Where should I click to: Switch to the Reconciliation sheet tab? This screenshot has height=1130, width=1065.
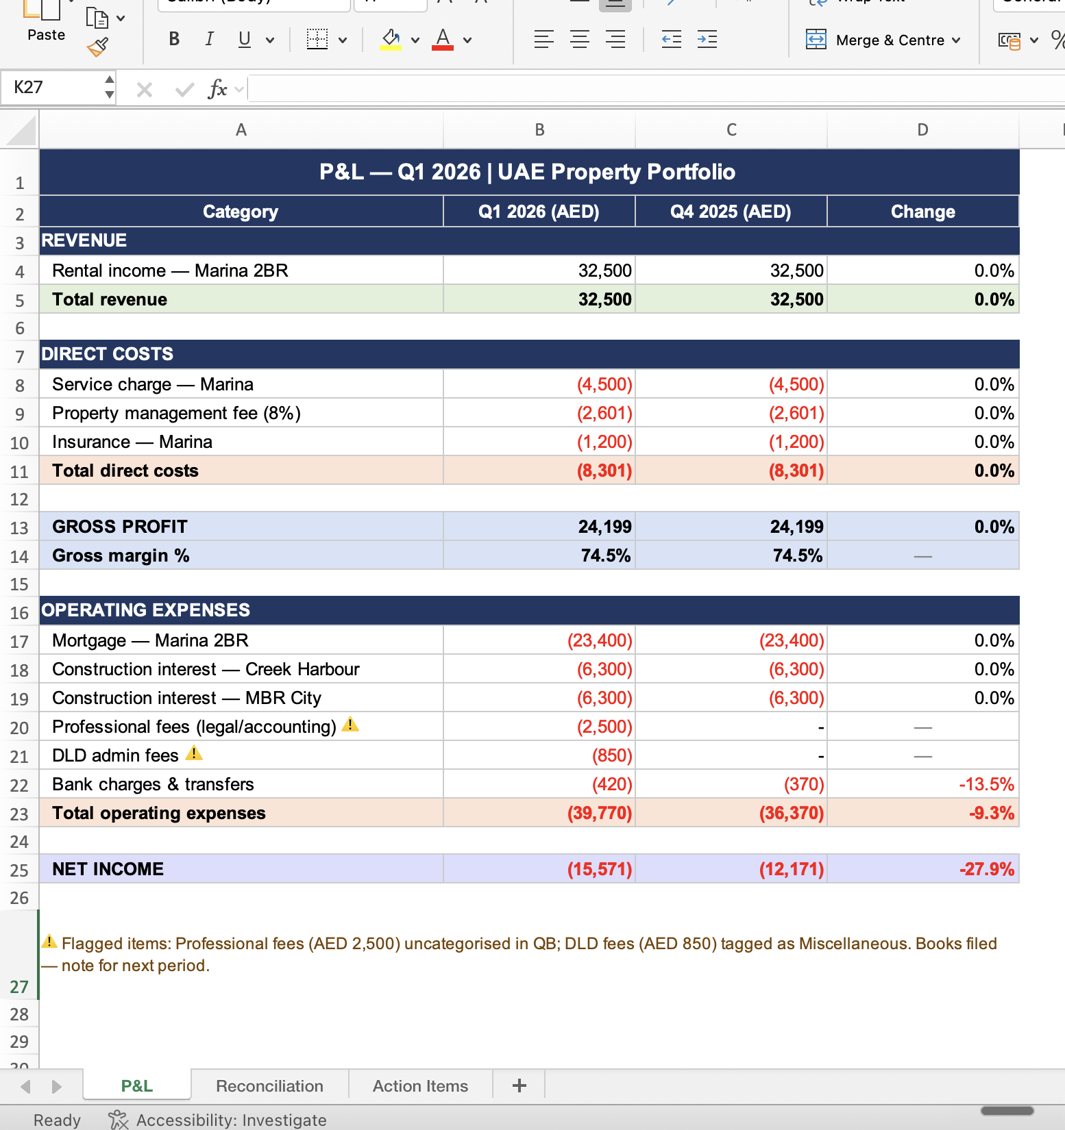[x=269, y=1086]
